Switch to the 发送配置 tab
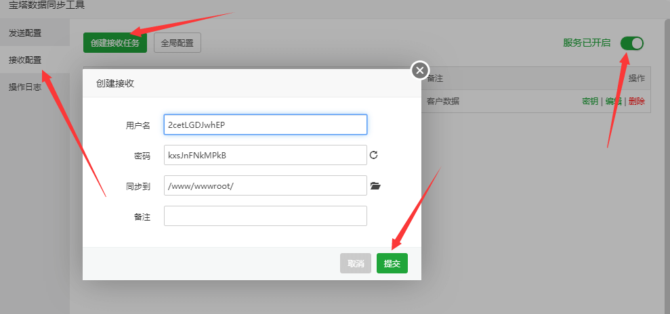This screenshot has width=670, height=314. point(25,32)
